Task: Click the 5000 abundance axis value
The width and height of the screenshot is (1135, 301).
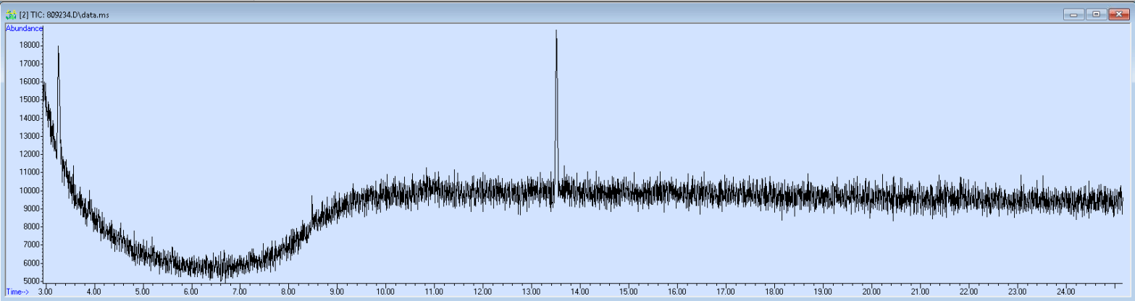Action: [x=32, y=281]
